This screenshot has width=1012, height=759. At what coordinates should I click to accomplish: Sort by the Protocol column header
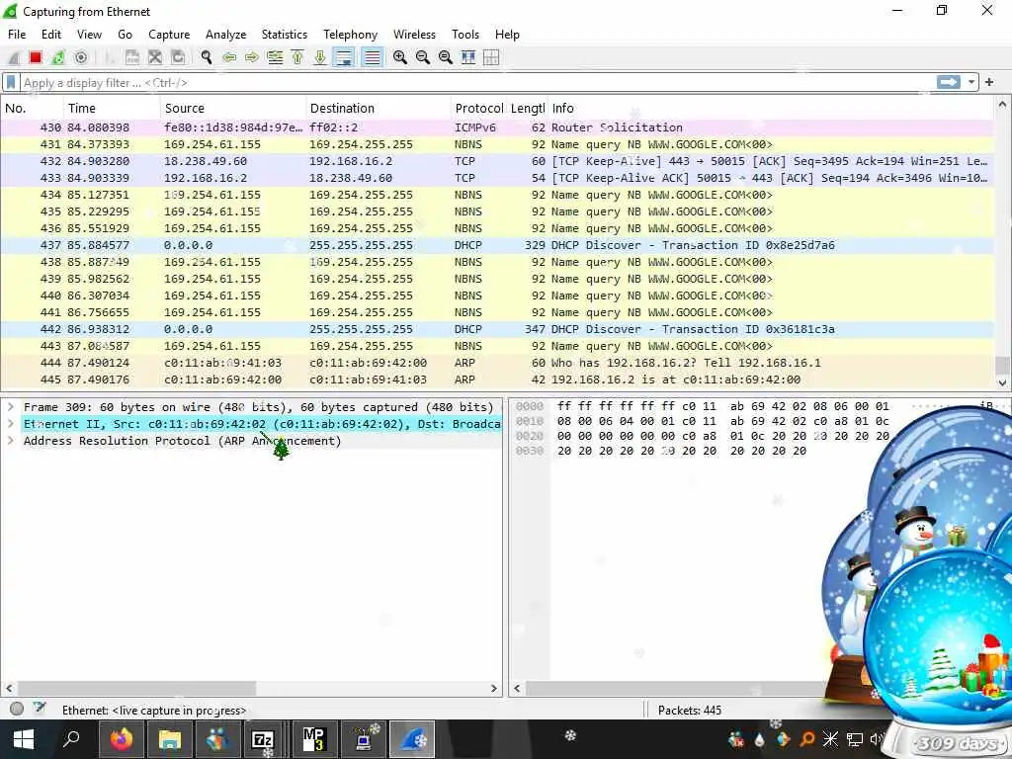(479, 108)
